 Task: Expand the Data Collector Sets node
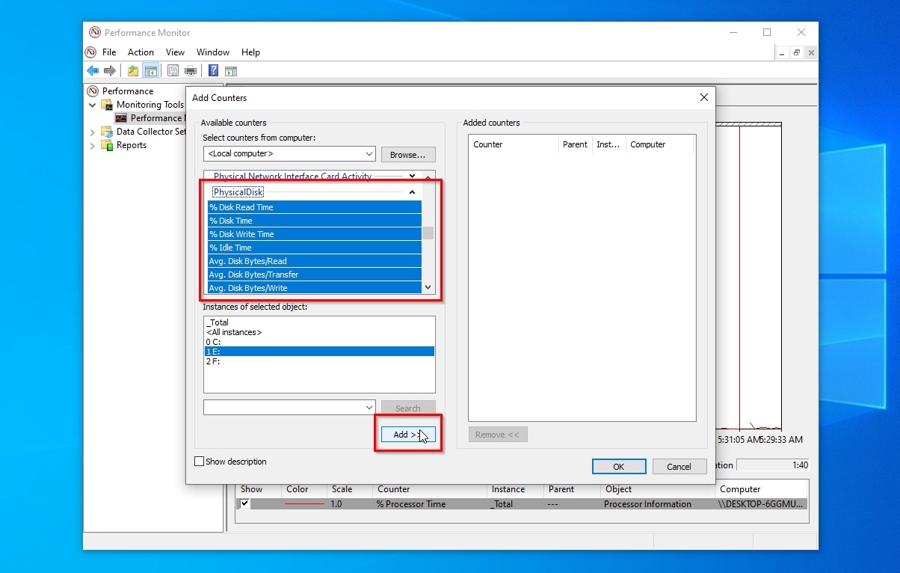pos(93,132)
